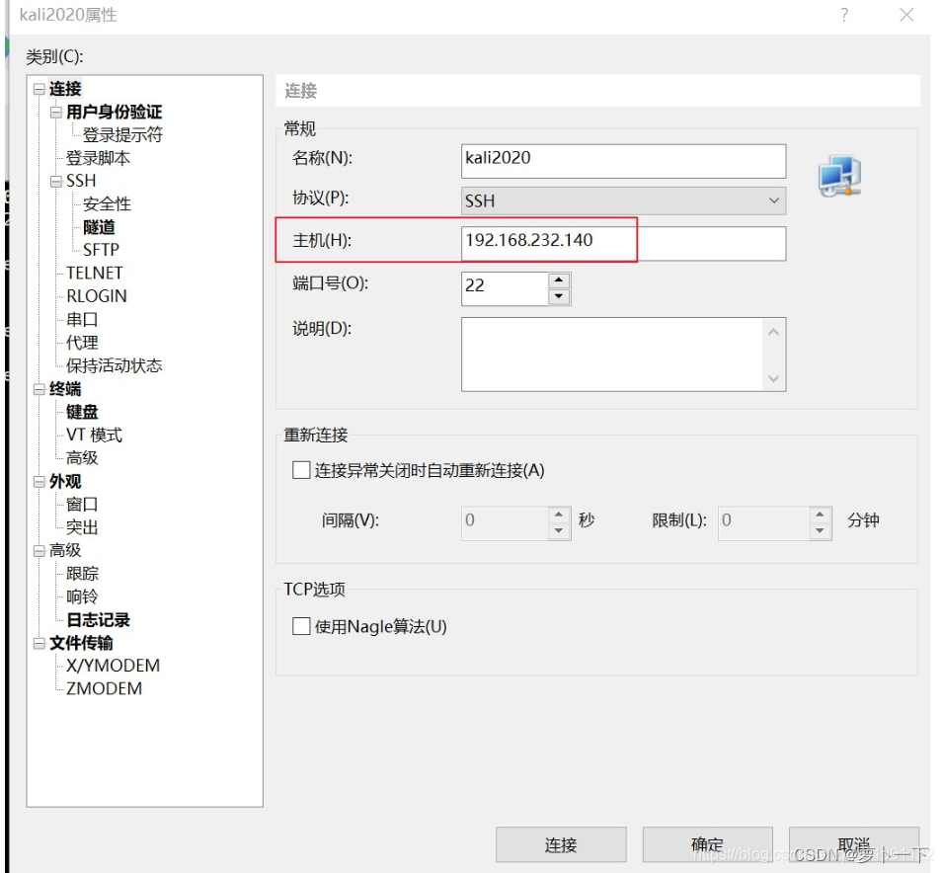Select 用户身份验证 label in the tree

pos(114,112)
